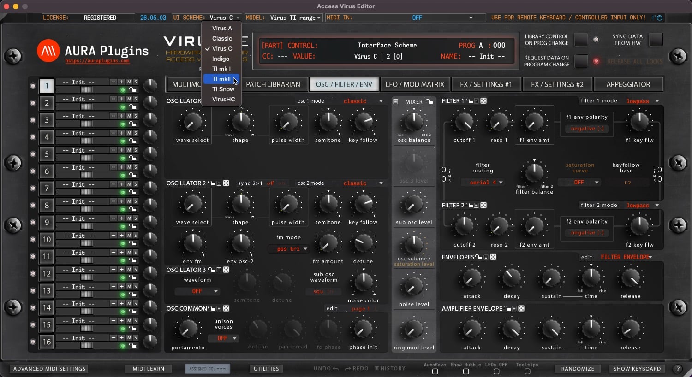Toggle Request Data on Program Change

point(581,61)
